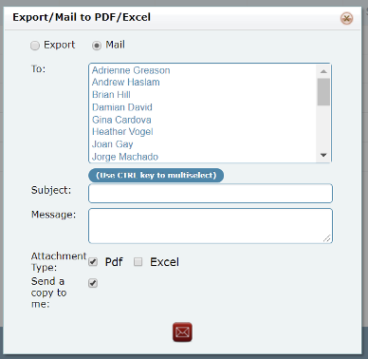
Task: Select the Mail radio button
Action: point(97,46)
